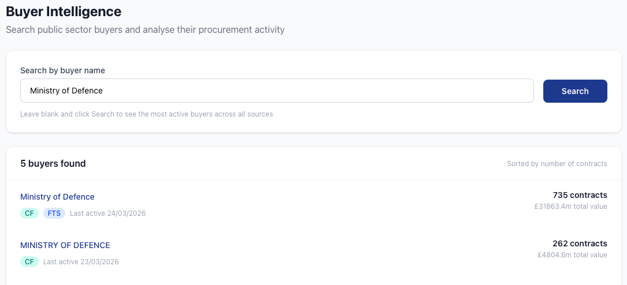Click the Ministry of Defence text in the search box
This screenshot has height=285, width=627.
(66, 91)
